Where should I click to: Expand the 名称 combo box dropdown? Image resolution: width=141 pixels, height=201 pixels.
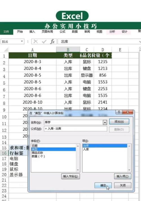pos(105,122)
